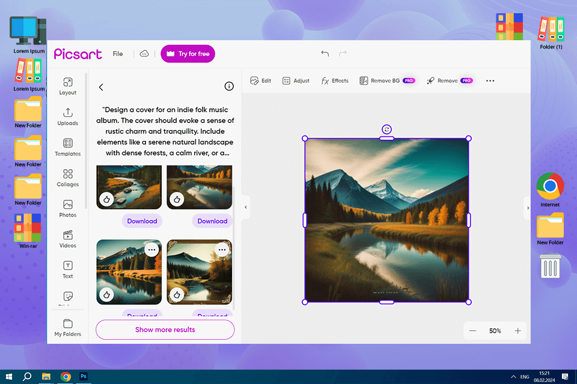
Task: Open the fx Effects tool
Action: pos(335,81)
